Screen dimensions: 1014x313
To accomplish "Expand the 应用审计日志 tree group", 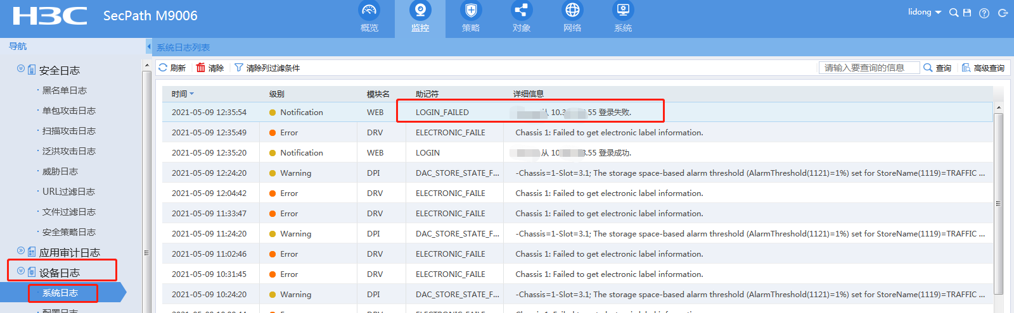I will [x=21, y=251].
